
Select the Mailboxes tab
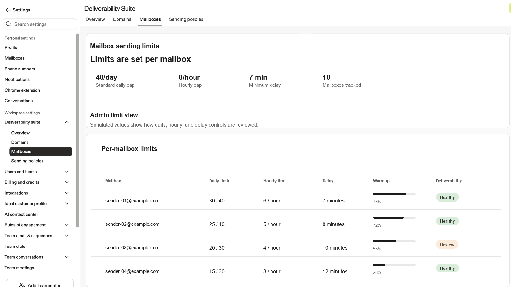[150, 19]
